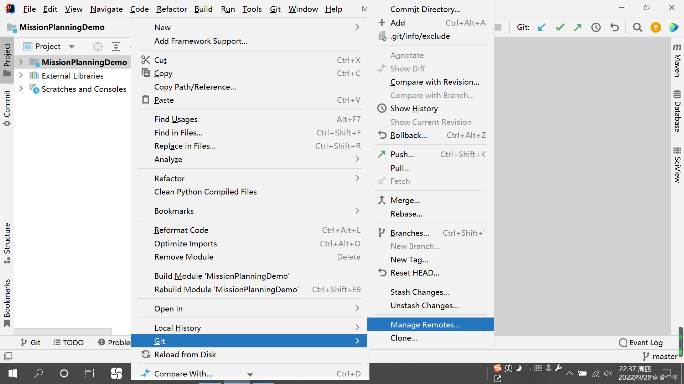Expand Scratches and Consoles node
684x384 pixels.
21,89
